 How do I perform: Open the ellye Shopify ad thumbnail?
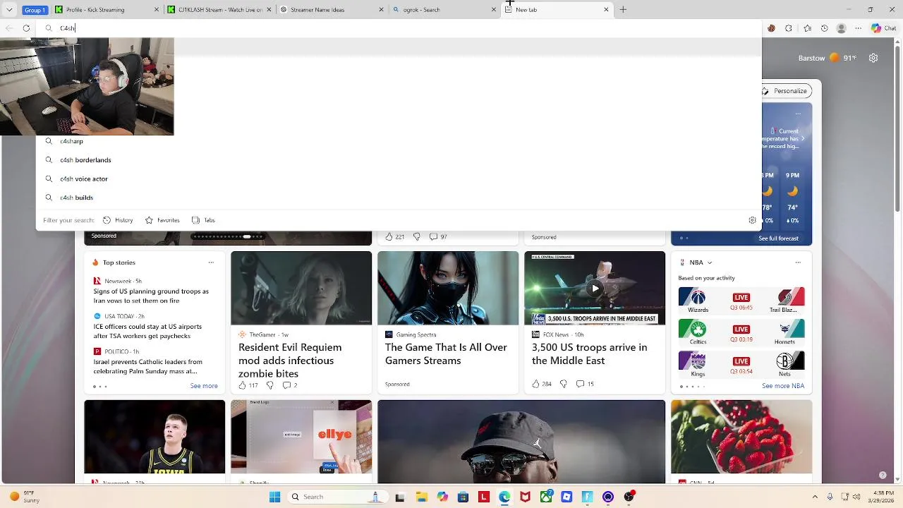(301, 437)
